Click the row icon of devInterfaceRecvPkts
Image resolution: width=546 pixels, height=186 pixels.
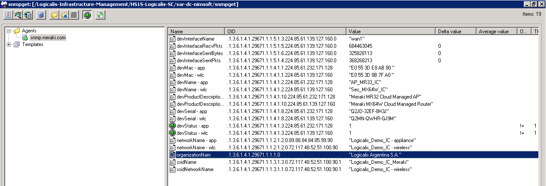coord(172,46)
